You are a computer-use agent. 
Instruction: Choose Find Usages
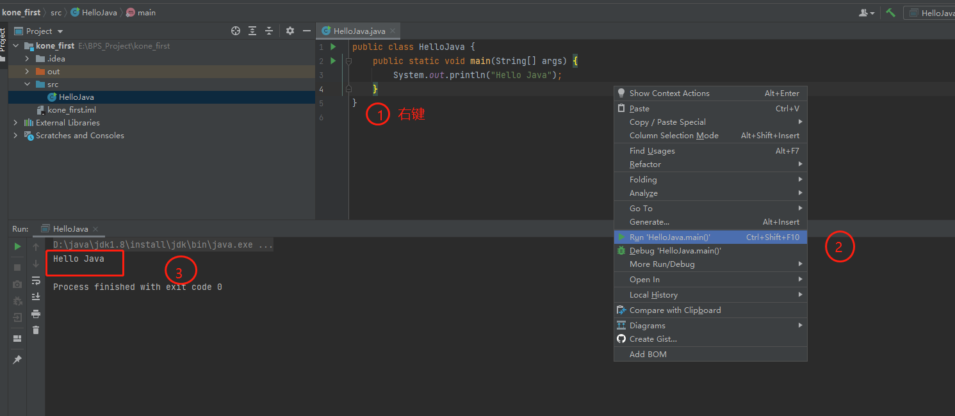(x=710, y=151)
